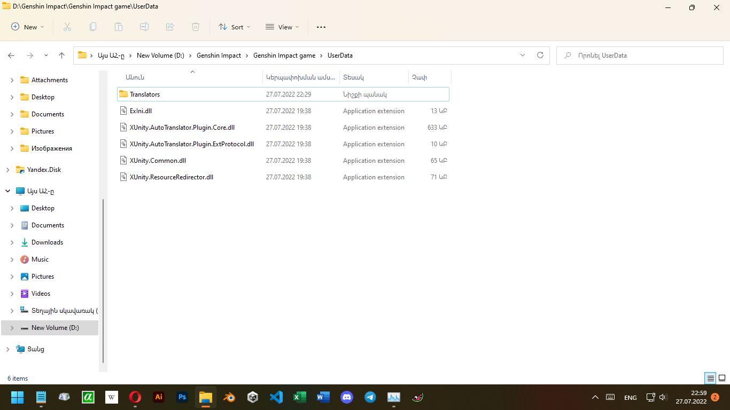
Task: Open address bar history dropdown
Action: click(523, 56)
